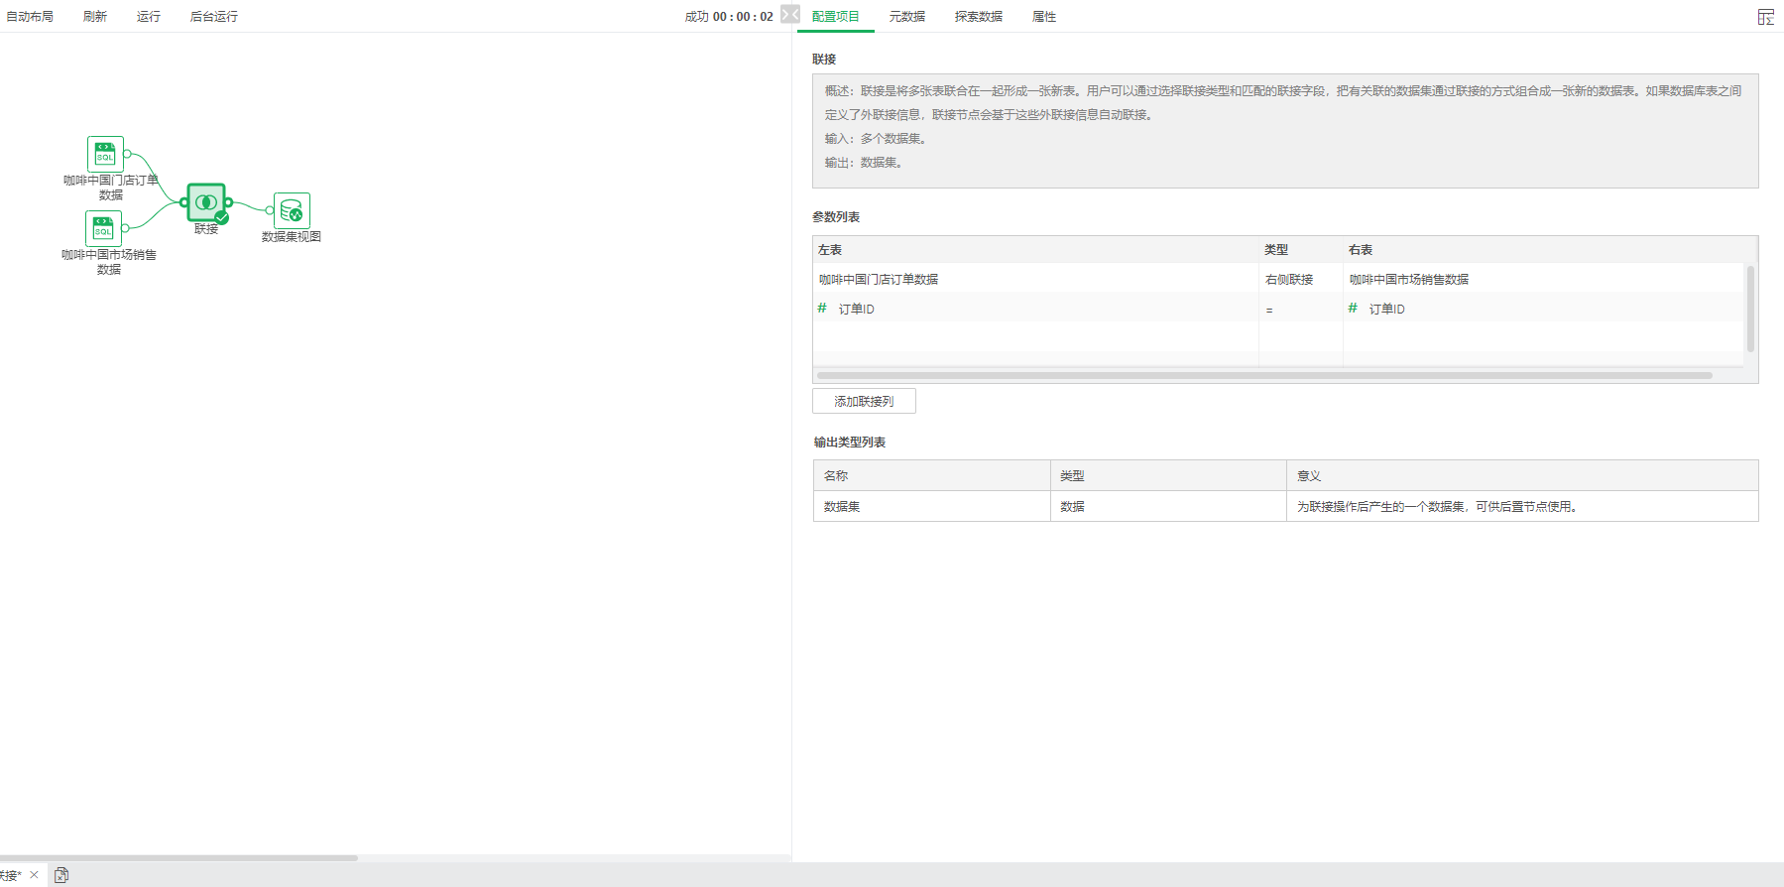Click the 添加联接列 button

[864, 401]
